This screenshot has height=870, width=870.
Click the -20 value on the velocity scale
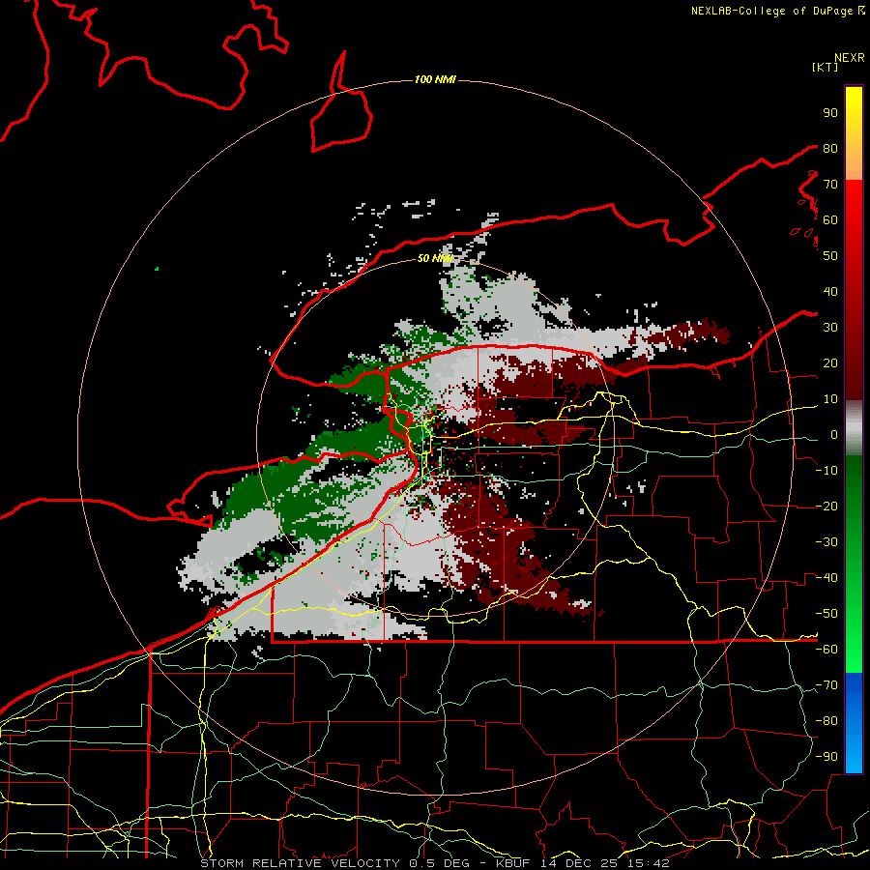826,506
